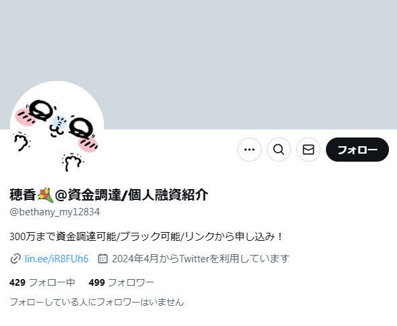This screenshot has height=326, width=397.
Task: Click the フォローしている人にフォロワーはいません notice
Action: (97, 303)
